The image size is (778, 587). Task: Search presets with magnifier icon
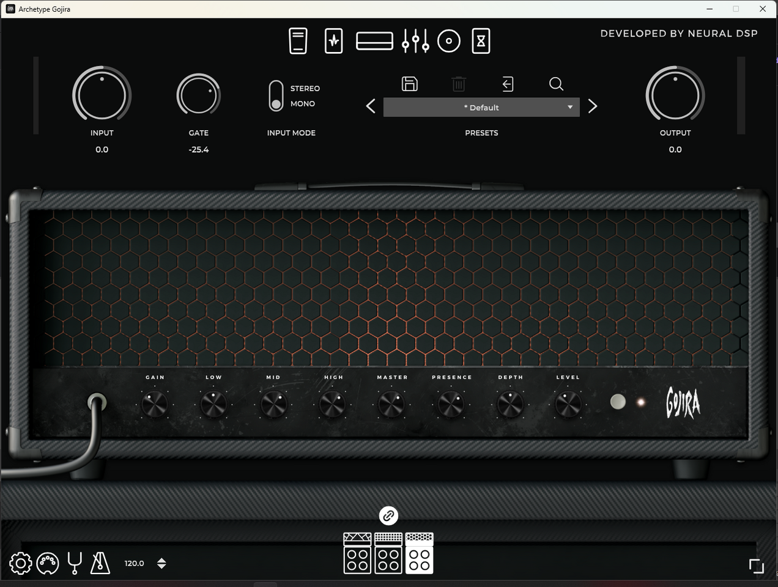pos(556,84)
